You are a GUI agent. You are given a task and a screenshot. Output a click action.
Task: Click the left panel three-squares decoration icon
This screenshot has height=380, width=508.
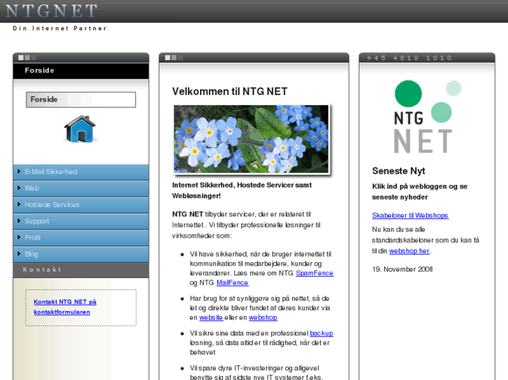tap(27, 58)
